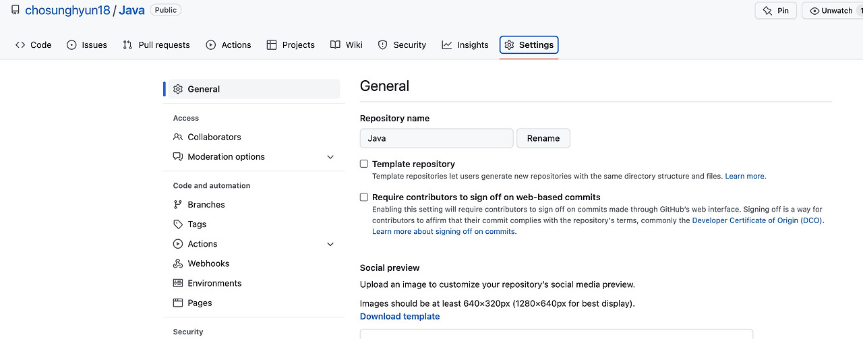Open the Code tab
Screen dimensions: 863x339
[34, 45]
